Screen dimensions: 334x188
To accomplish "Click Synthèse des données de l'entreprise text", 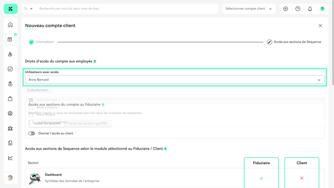I will (72, 181).
